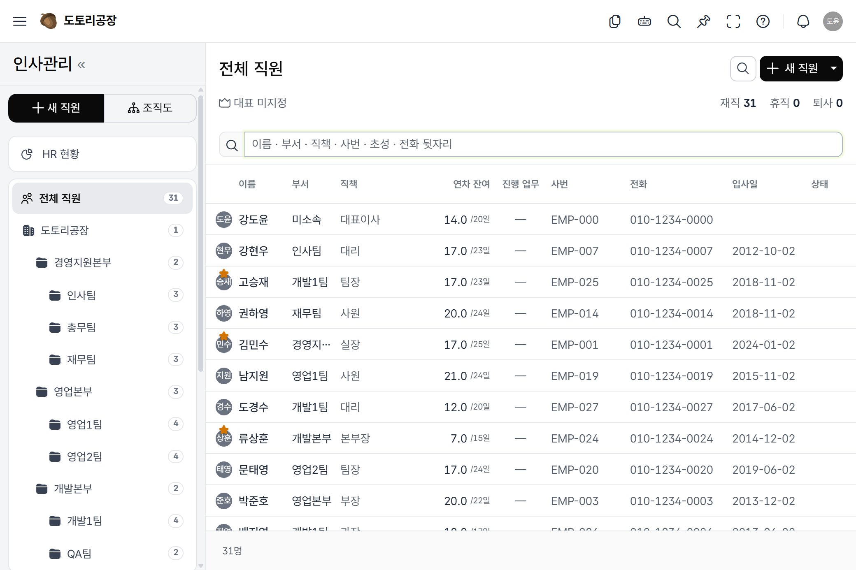
Task: Click the acorn 도토리공장 logo
Action: (x=79, y=21)
